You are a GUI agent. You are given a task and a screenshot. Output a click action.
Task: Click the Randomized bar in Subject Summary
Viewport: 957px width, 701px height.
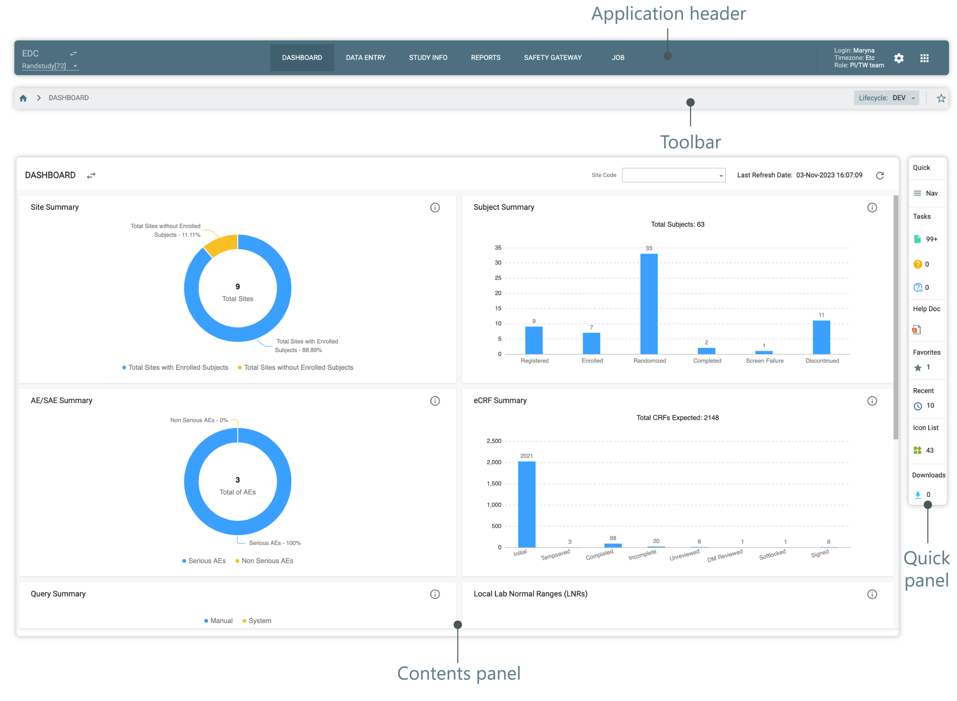coord(649,304)
